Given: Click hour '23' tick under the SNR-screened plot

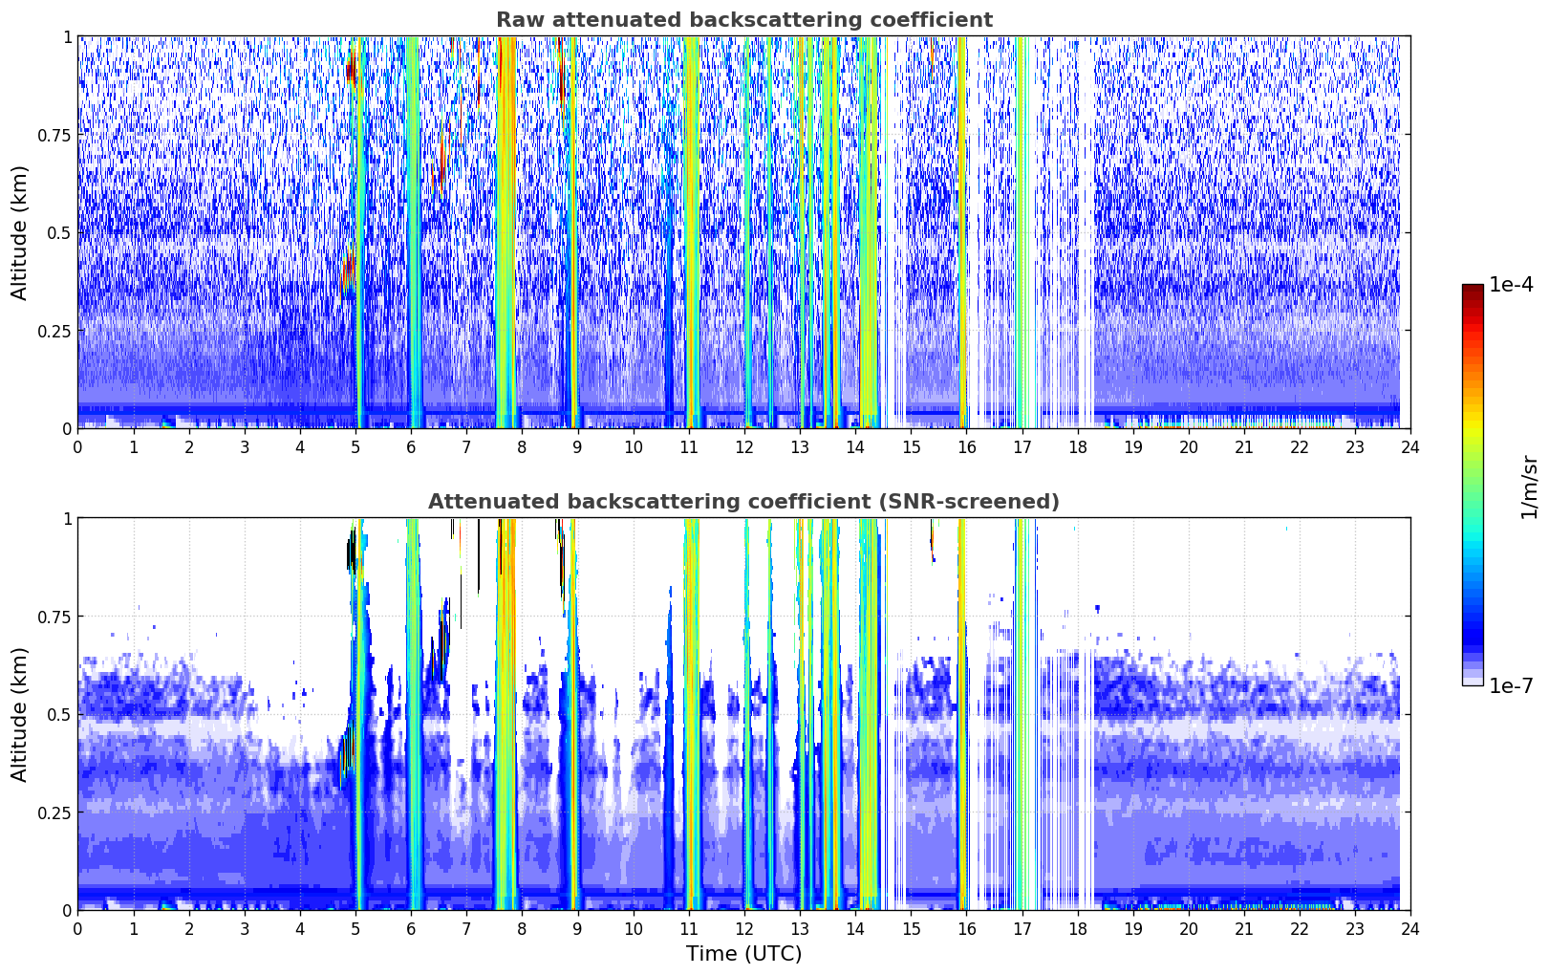Looking at the screenshot, I should coord(1355,928).
